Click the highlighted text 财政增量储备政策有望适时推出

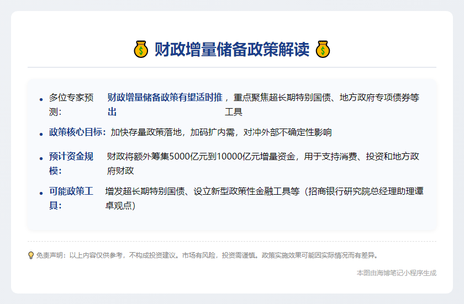tap(165, 105)
